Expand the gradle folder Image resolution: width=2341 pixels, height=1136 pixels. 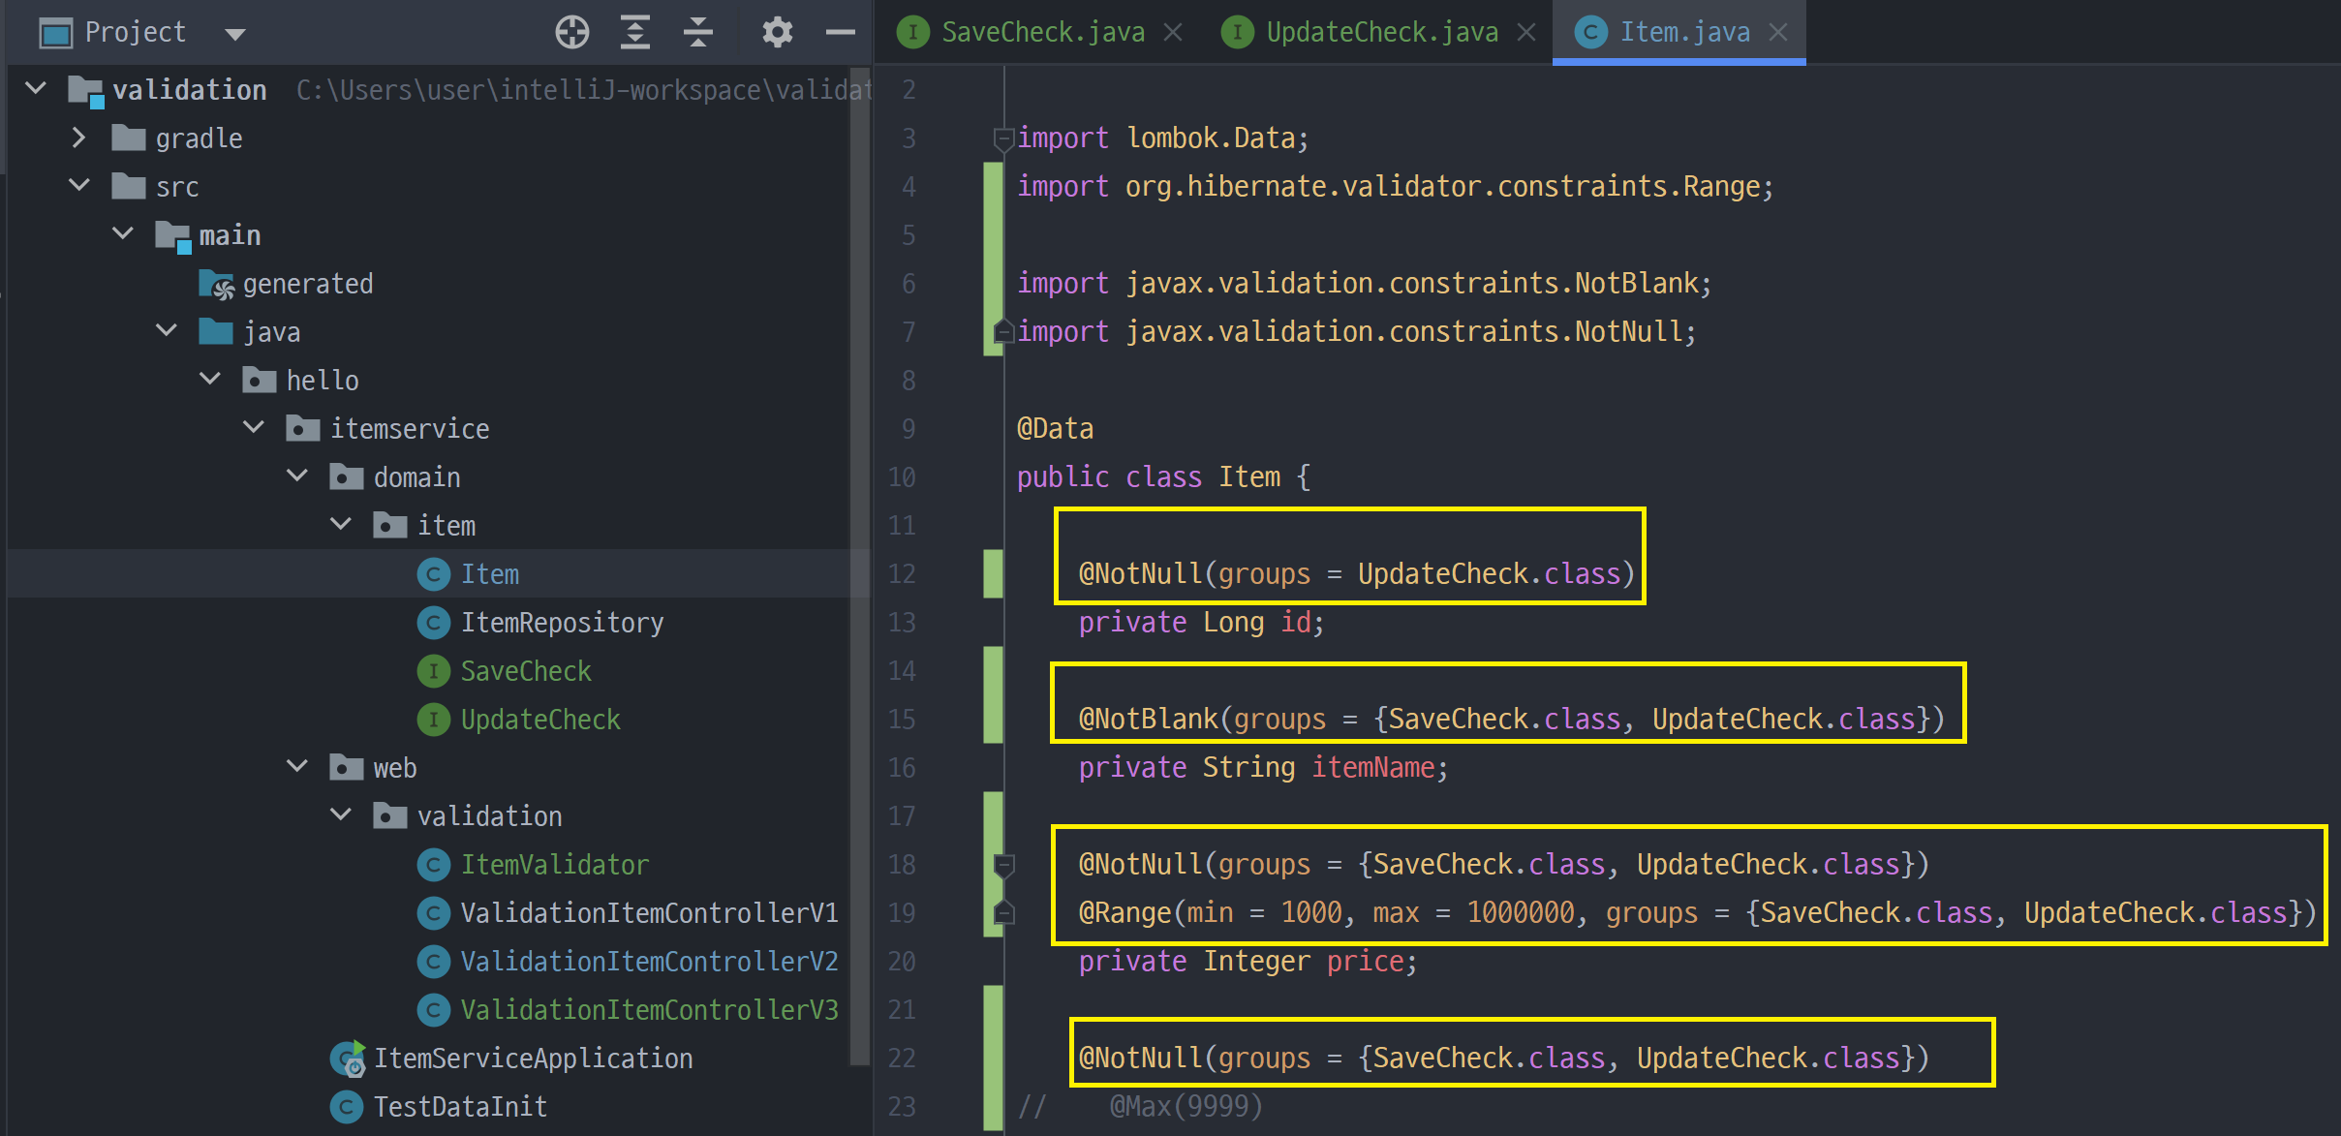(79, 138)
